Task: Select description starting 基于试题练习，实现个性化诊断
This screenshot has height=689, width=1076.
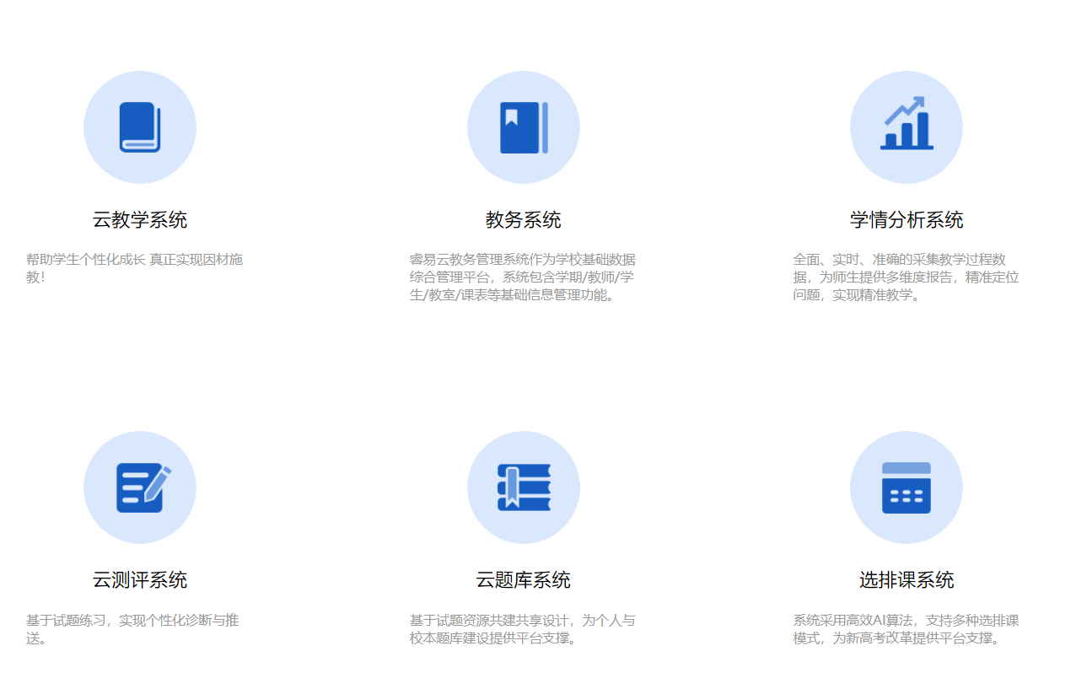Action: coord(133,629)
